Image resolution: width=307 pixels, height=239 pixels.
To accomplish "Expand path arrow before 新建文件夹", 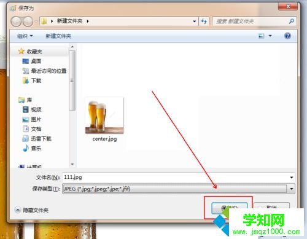I will click(x=52, y=21).
